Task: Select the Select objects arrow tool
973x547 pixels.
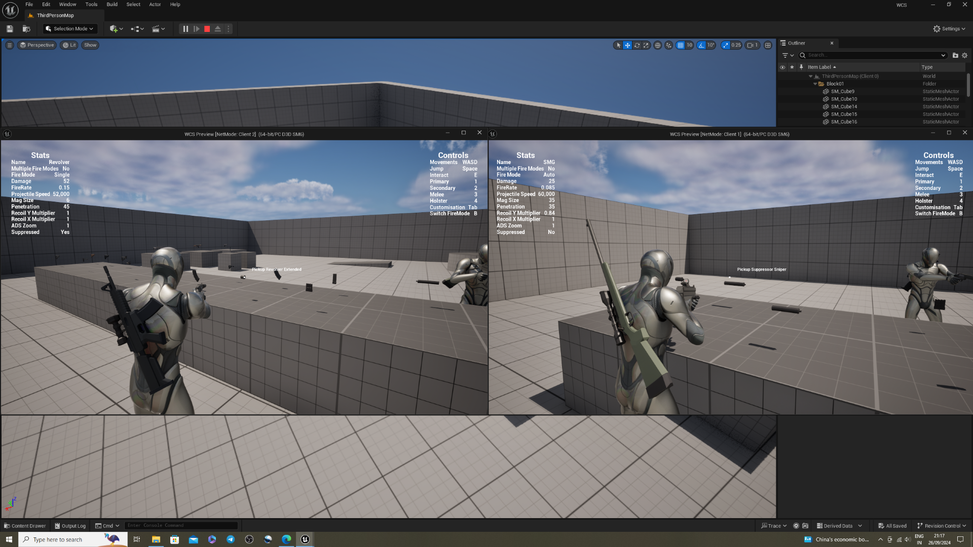Action: point(618,45)
